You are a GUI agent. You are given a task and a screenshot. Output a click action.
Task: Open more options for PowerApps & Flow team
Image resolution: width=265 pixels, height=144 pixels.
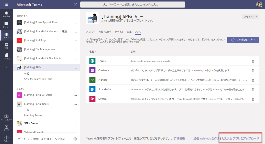click(75, 23)
